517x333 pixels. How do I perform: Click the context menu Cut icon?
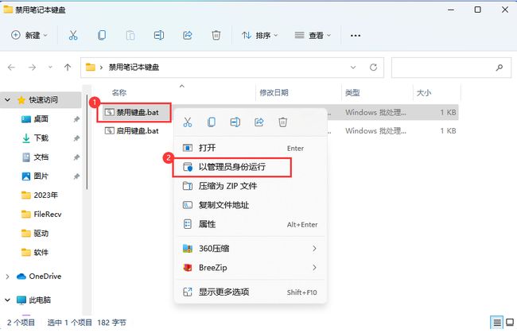[188, 122]
